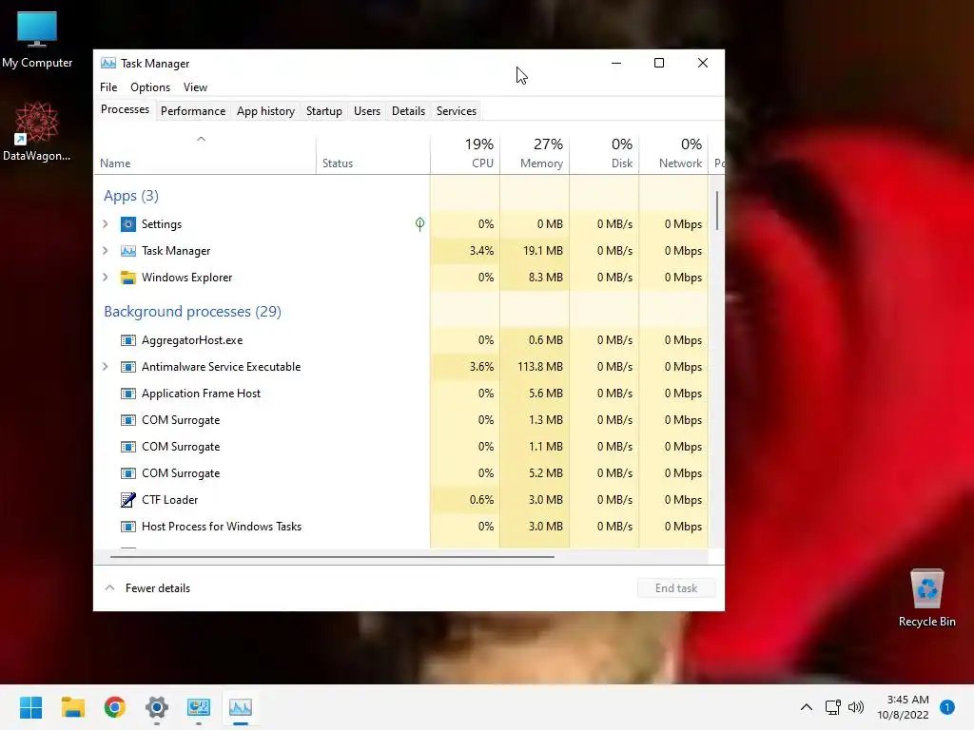This screenshot has width=974, height=730.
Task: Click the Application Frame Host icon
Action: point(128,394)
